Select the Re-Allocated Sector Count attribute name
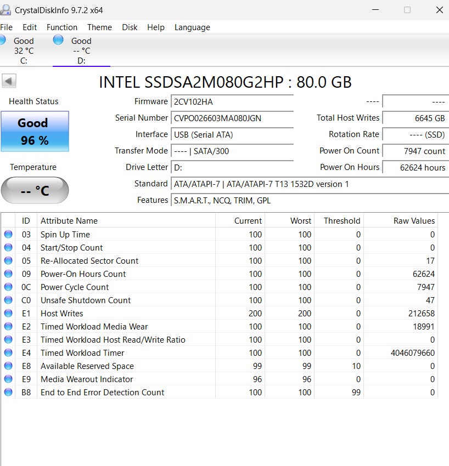Screen dimensions: 449x466 coord(89,260)
